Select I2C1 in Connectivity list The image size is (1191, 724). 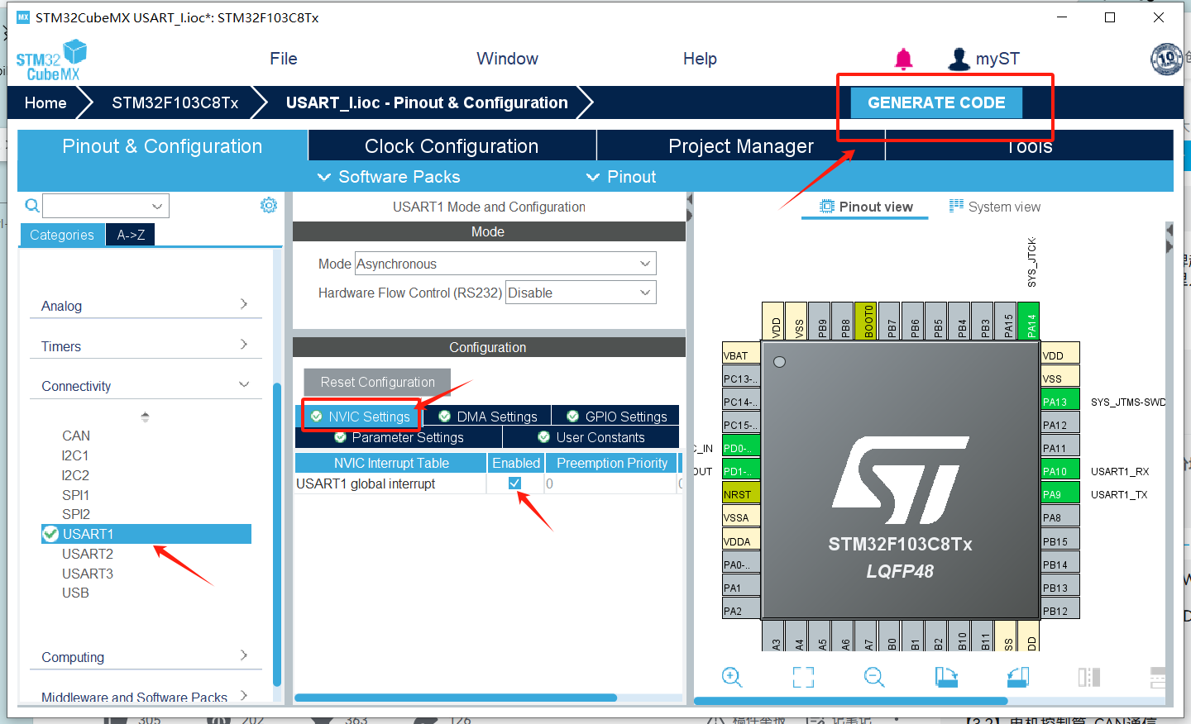coord(75,455)
